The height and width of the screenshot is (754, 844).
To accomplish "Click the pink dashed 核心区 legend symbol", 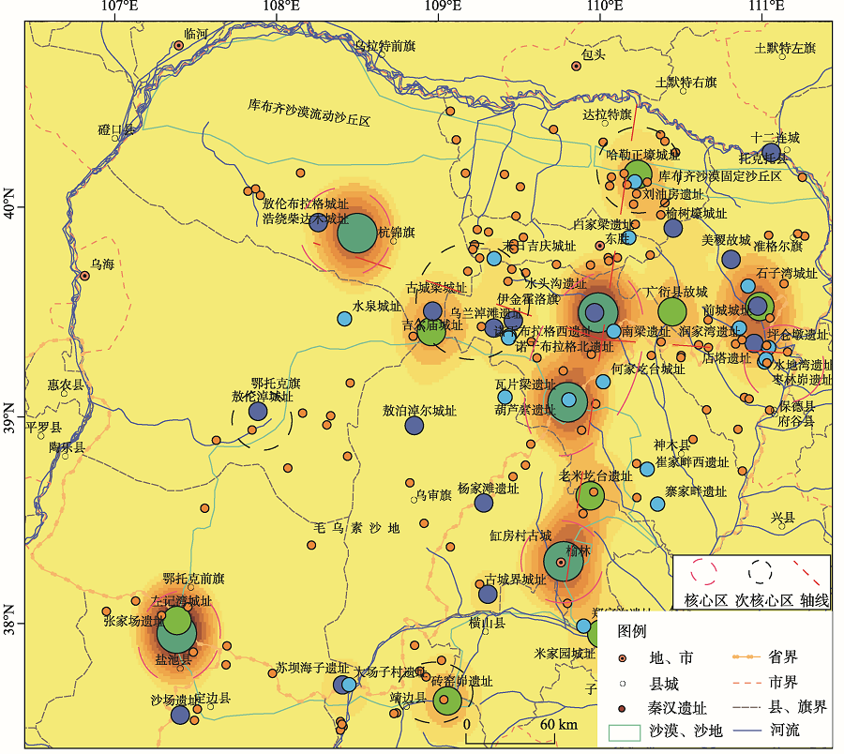I will 702,573.
